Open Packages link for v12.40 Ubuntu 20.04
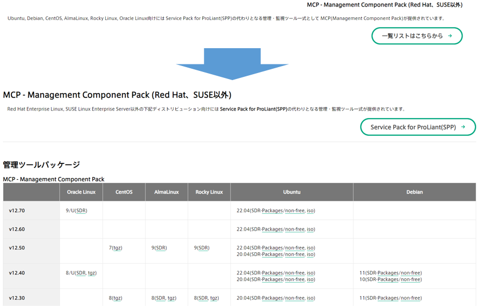481x308 pixels. tap(272, 279)
